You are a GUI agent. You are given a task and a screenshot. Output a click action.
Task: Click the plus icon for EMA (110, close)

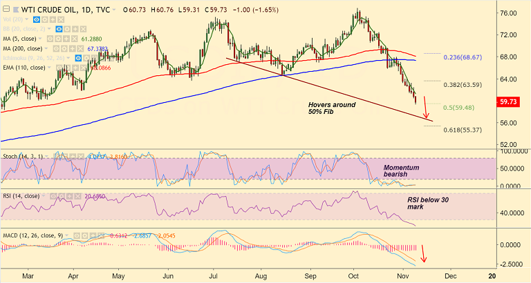[x=75, y=68]
